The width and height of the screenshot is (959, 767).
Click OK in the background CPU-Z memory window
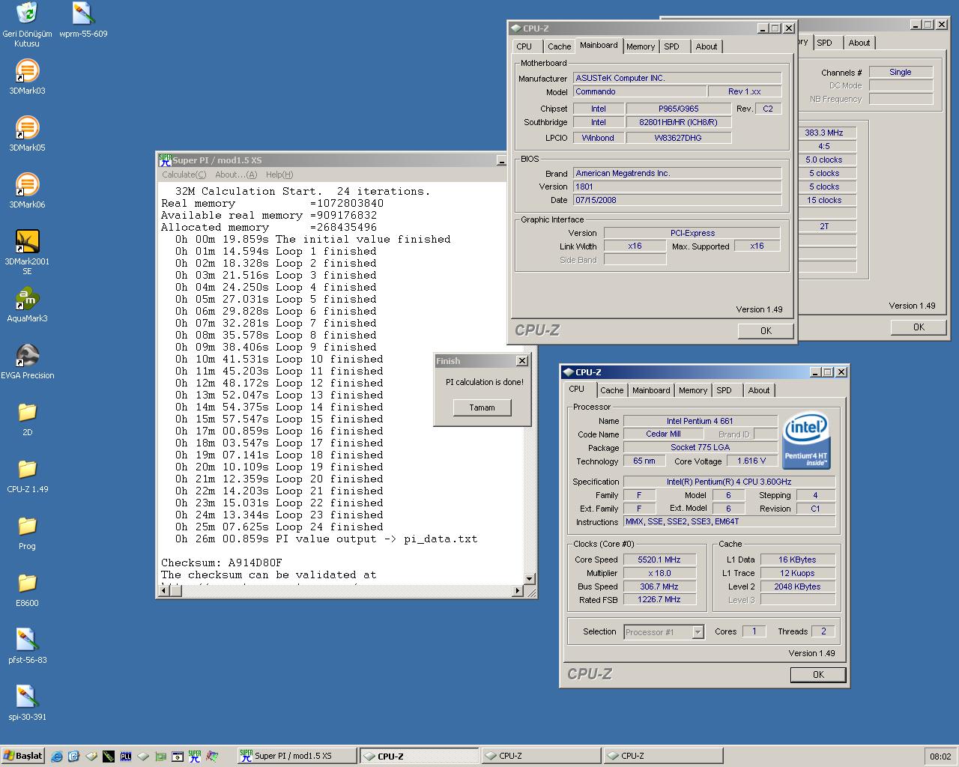[x=919, y=327]
